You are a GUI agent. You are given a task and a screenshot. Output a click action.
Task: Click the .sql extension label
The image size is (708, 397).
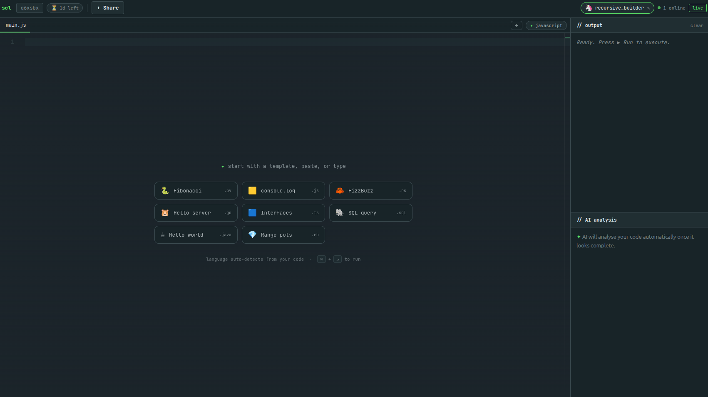(x=401, y=213)
